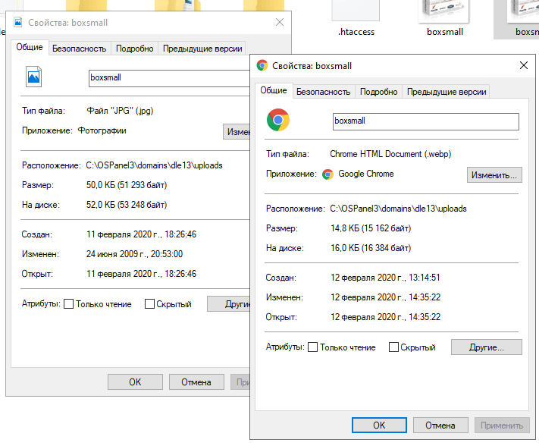Click the on-disk value 16,0 КБ (16 384 байт)
Image resolution: width=539 pixels, height=446 pixels.
pyautogui.click(x=371, y=248)
